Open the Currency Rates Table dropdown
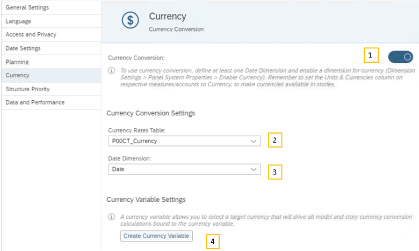Viewport: 419px width, 251px height. point(184,141)
